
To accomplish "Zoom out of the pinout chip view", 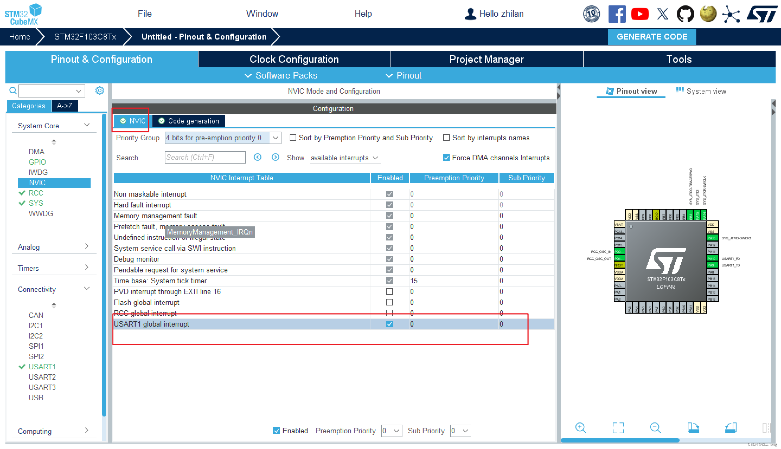I will (655, 428).
